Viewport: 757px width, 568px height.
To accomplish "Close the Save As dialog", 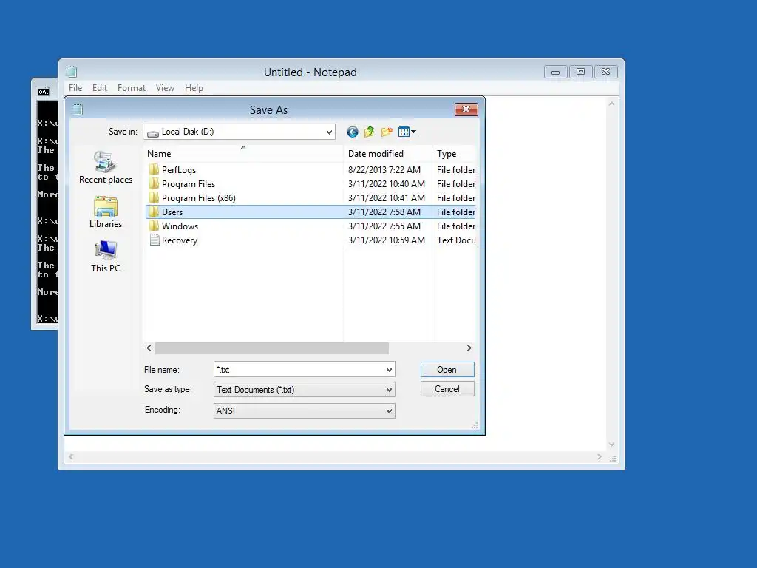I will (x=466, y=109).
